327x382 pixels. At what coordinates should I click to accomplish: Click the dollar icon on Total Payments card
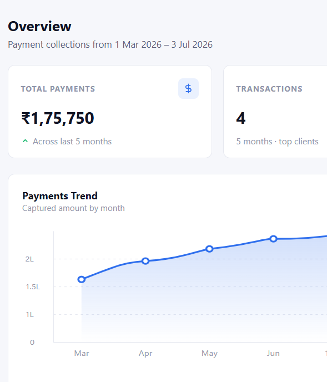[188, 88]
